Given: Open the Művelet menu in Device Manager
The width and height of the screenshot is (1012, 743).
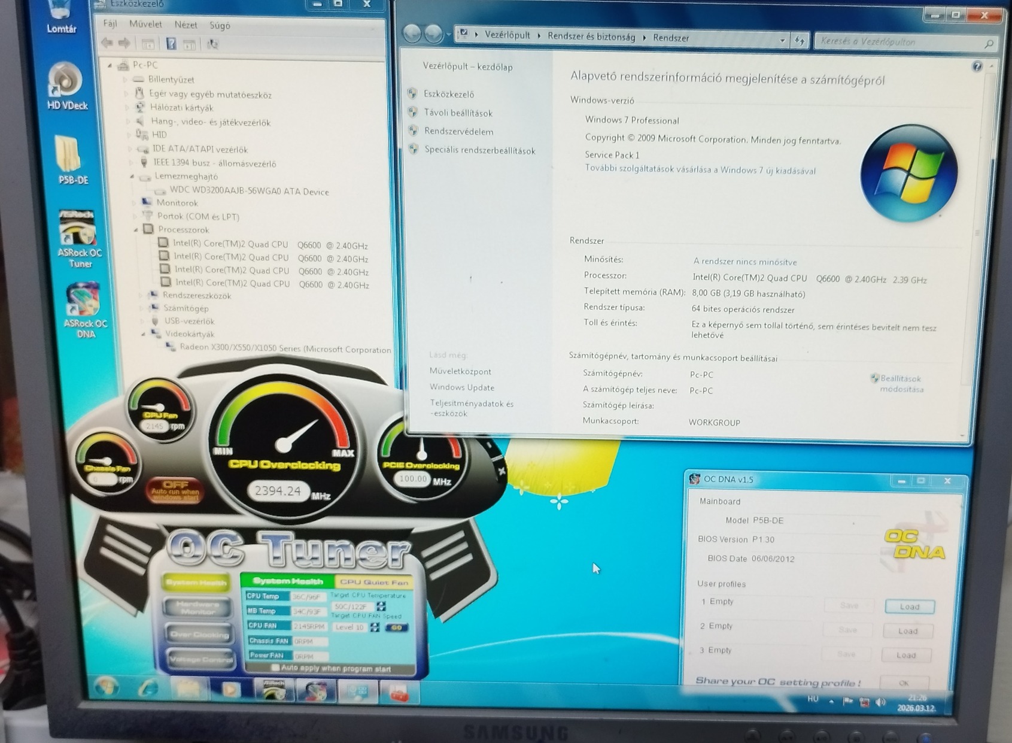Looking at the screenshot, I should (145, 25).
